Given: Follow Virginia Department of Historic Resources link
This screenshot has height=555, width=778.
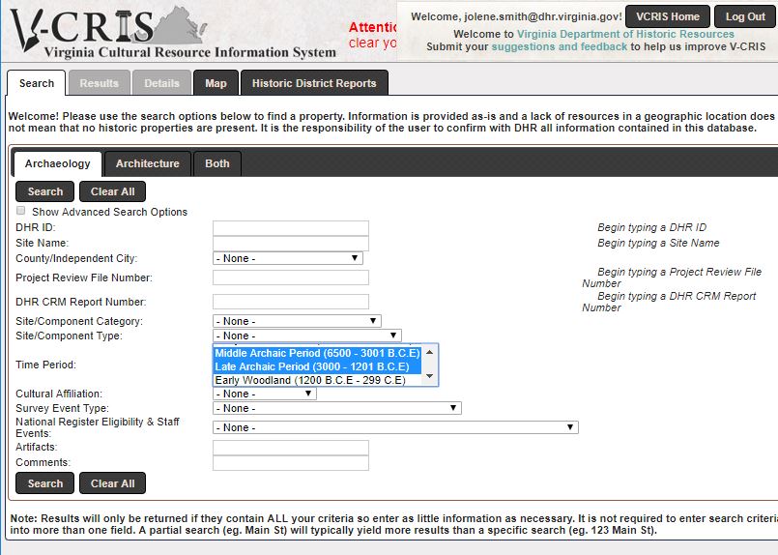Looking at the screenshot, I should [625, 34].
